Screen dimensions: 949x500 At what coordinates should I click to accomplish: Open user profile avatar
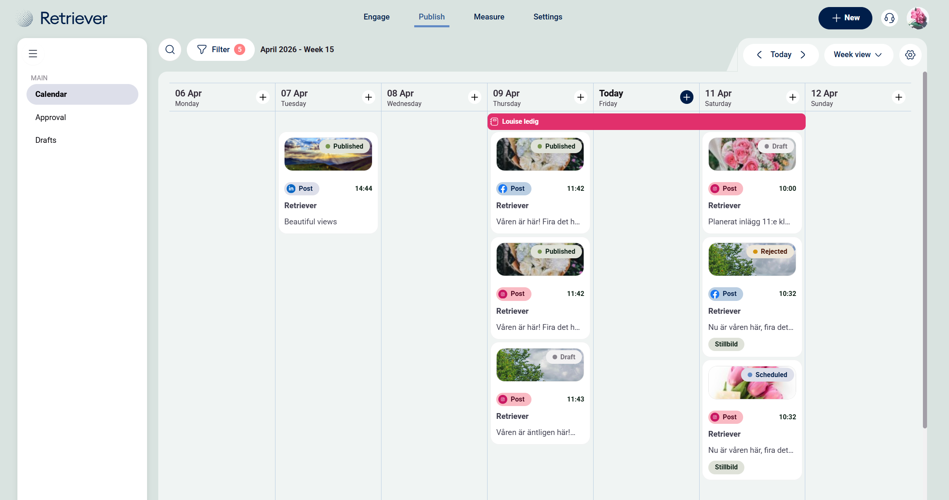click(918, 18)
